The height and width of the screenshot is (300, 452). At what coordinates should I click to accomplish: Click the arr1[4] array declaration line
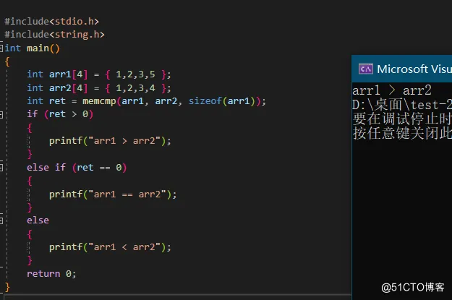tap(99, 74)
